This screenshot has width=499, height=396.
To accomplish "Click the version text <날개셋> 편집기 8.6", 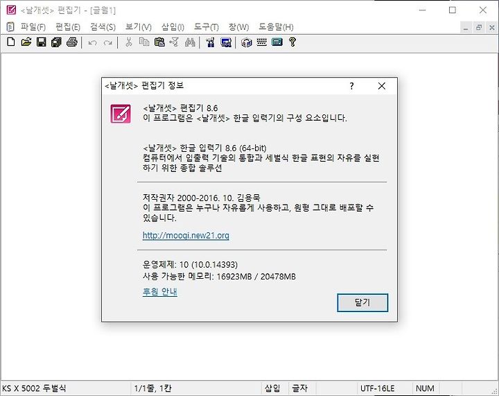I will tap(181, 108).
